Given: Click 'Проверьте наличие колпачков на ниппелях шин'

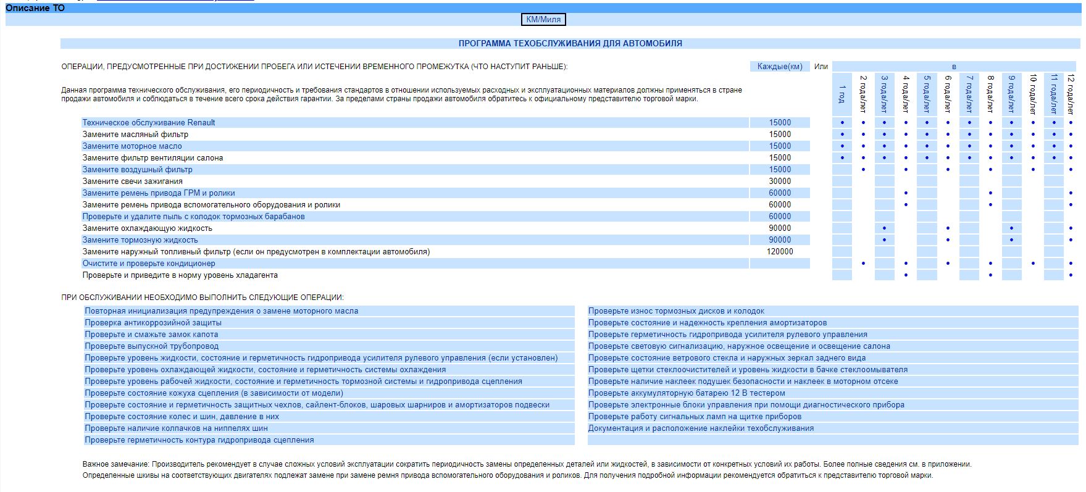Looking at the screenshot, I should [177, 428].
